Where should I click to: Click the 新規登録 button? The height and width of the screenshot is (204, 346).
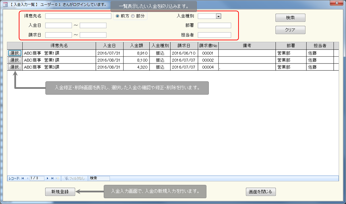click(x=60, y=192)
